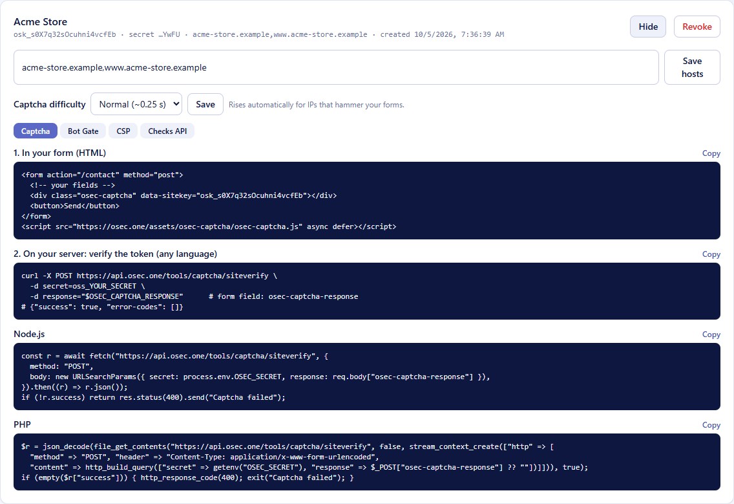Click the '<button>Send</button>' line
This screenshot has width=734, height=504.
(75, 206)
